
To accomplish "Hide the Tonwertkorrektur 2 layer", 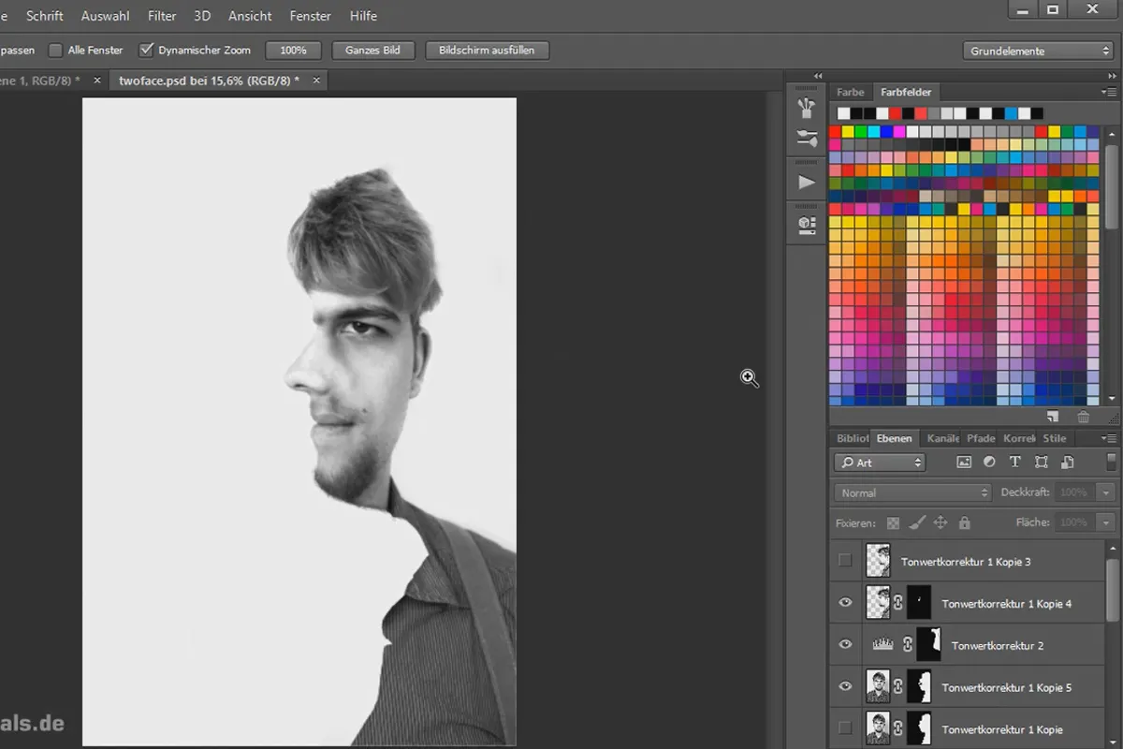I will click(x=845, y=645).
